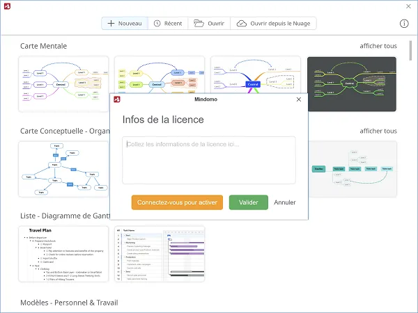Click the Mindomo logo in the dialog title bar
This screenshot has width=418, height=313.
coord(117,99)
